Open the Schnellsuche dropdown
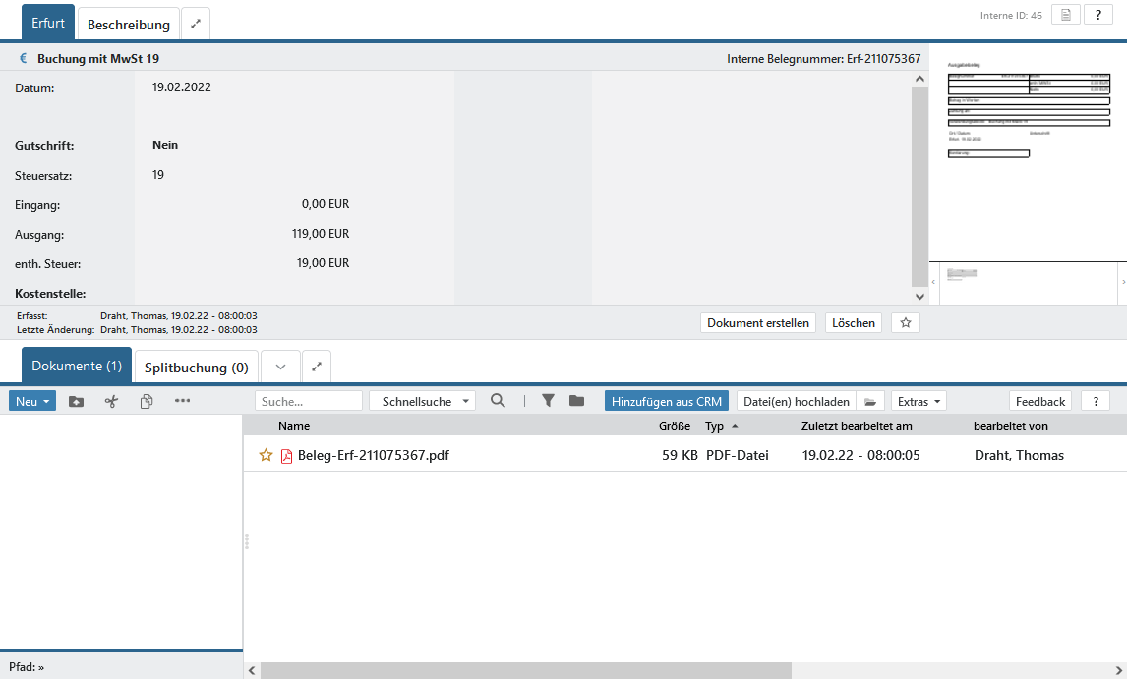Viewport: 1127px width, 679px height. tap(422, 401)
